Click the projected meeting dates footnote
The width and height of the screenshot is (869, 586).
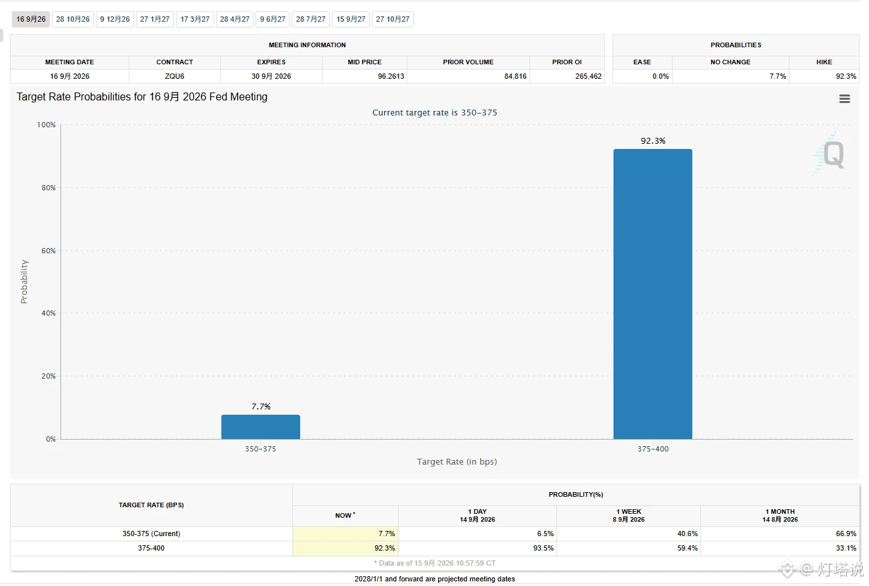click(434, 579)
